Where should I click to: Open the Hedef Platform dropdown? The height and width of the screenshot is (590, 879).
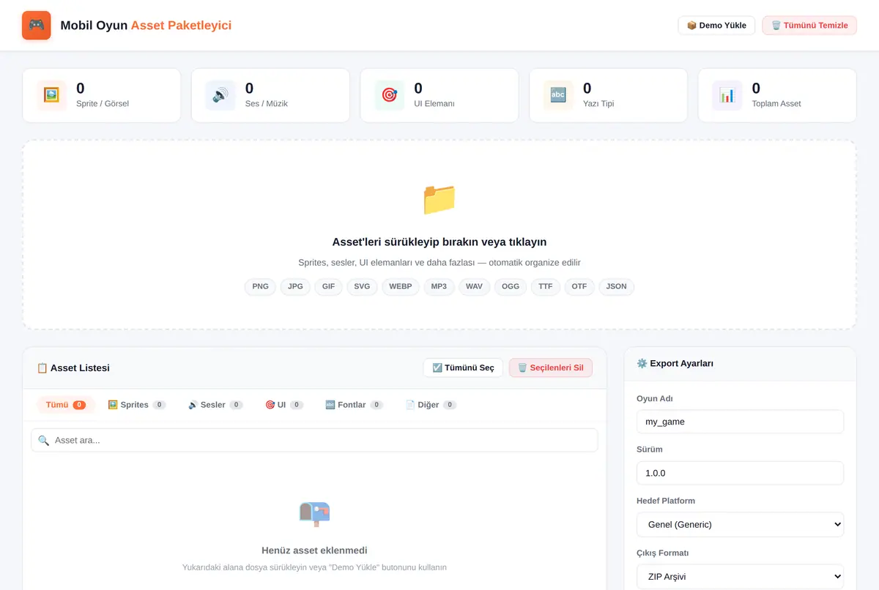740,524
